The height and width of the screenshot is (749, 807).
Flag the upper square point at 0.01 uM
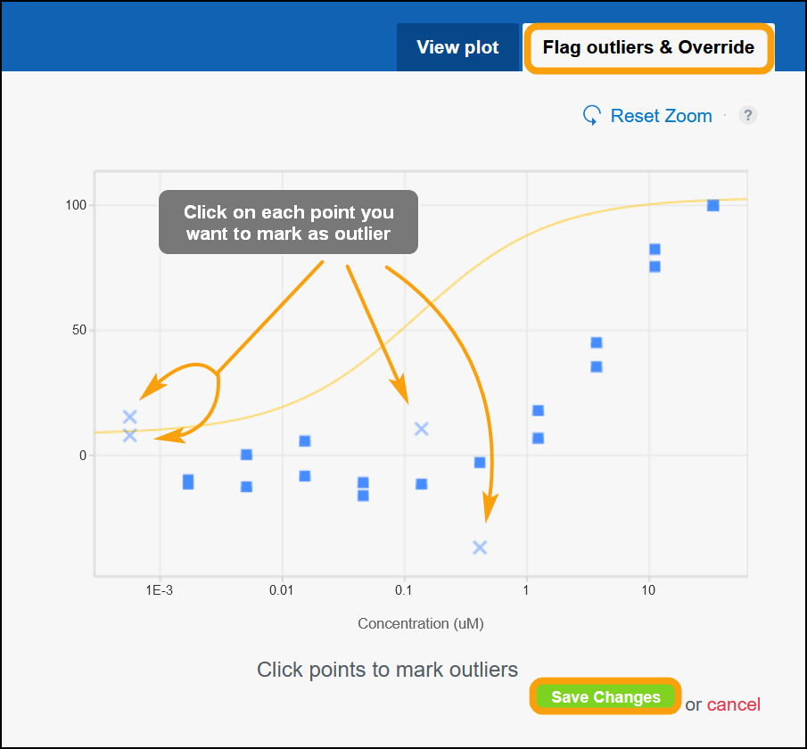tap(305, 441)
